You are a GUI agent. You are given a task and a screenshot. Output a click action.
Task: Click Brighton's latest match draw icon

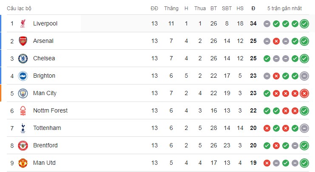(304, 76)
